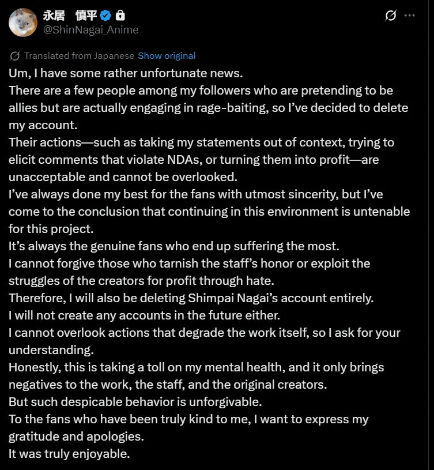Open the three-dot More options menu
This screenshot has height=470, width=434.
click(x=410, y=16)
